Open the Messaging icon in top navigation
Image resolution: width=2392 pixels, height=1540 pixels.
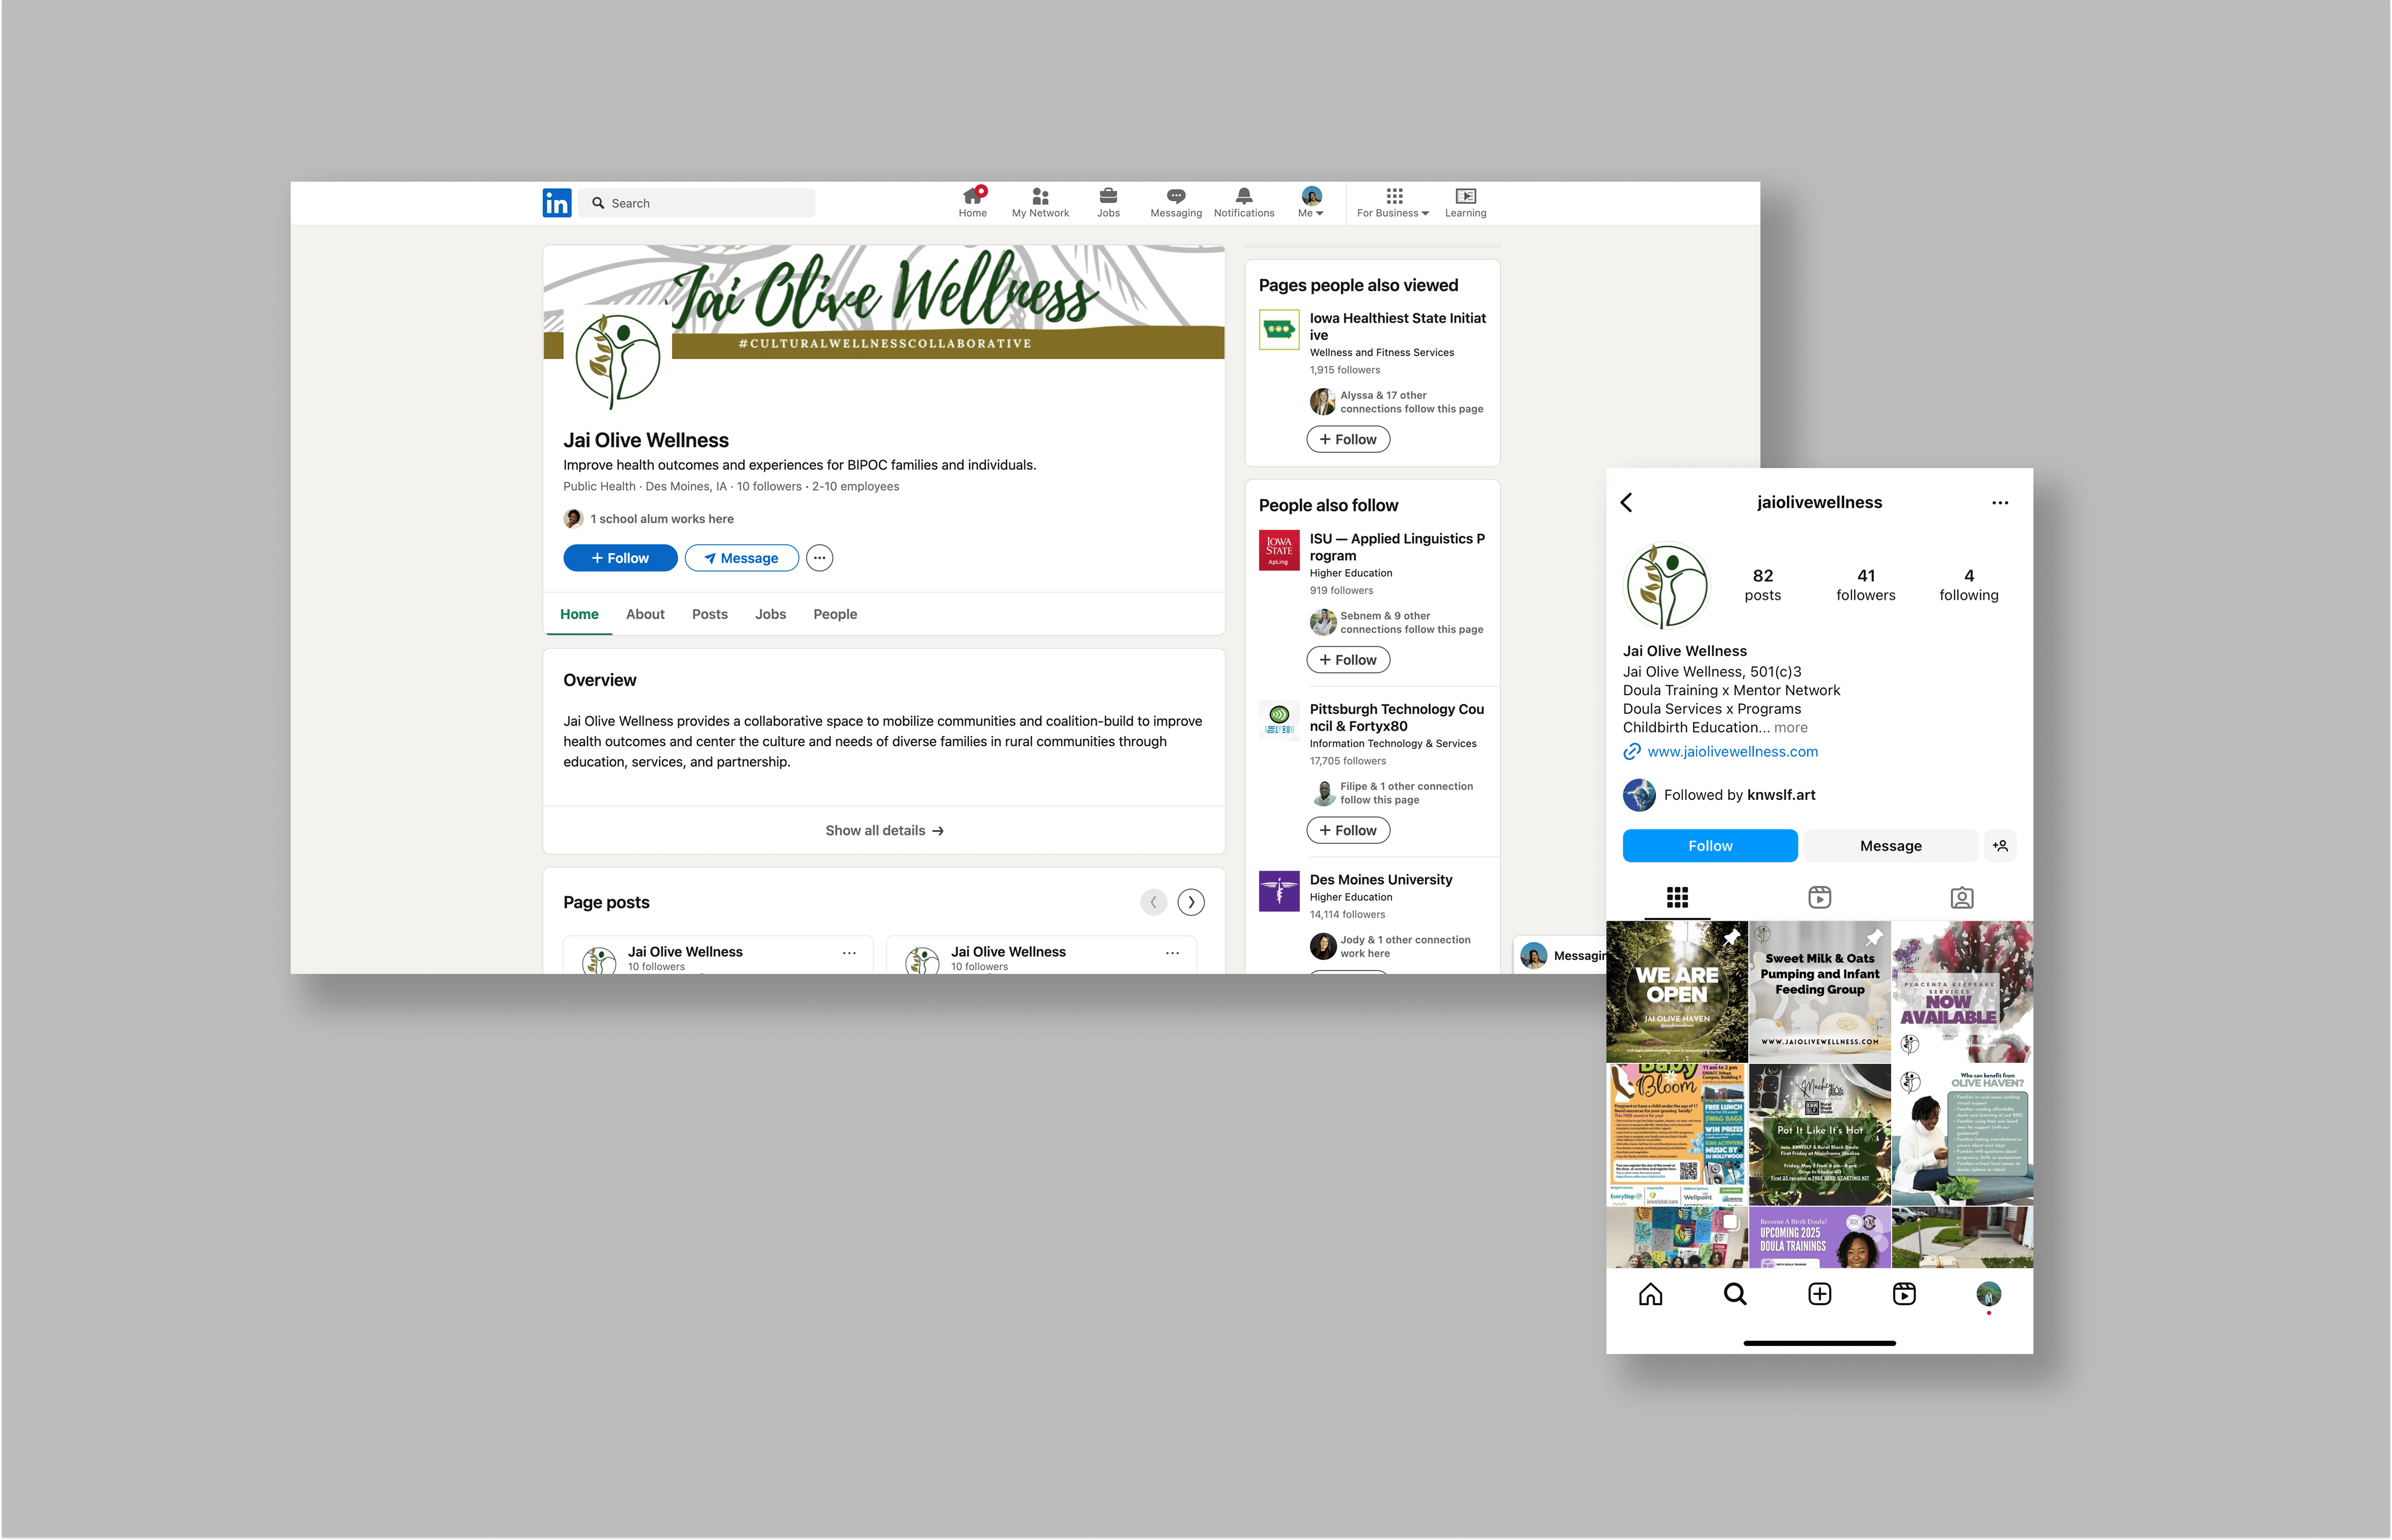click(1176, 202)
